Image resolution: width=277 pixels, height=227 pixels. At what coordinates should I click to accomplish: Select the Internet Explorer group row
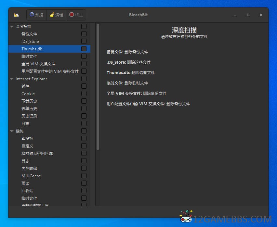pyautogui.click(x=49, y=79)
